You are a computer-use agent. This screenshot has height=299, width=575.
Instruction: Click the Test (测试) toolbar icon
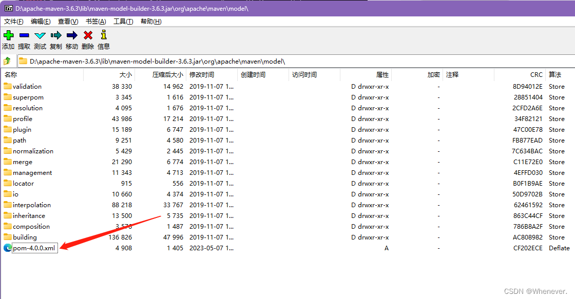[x=40, y=35]
